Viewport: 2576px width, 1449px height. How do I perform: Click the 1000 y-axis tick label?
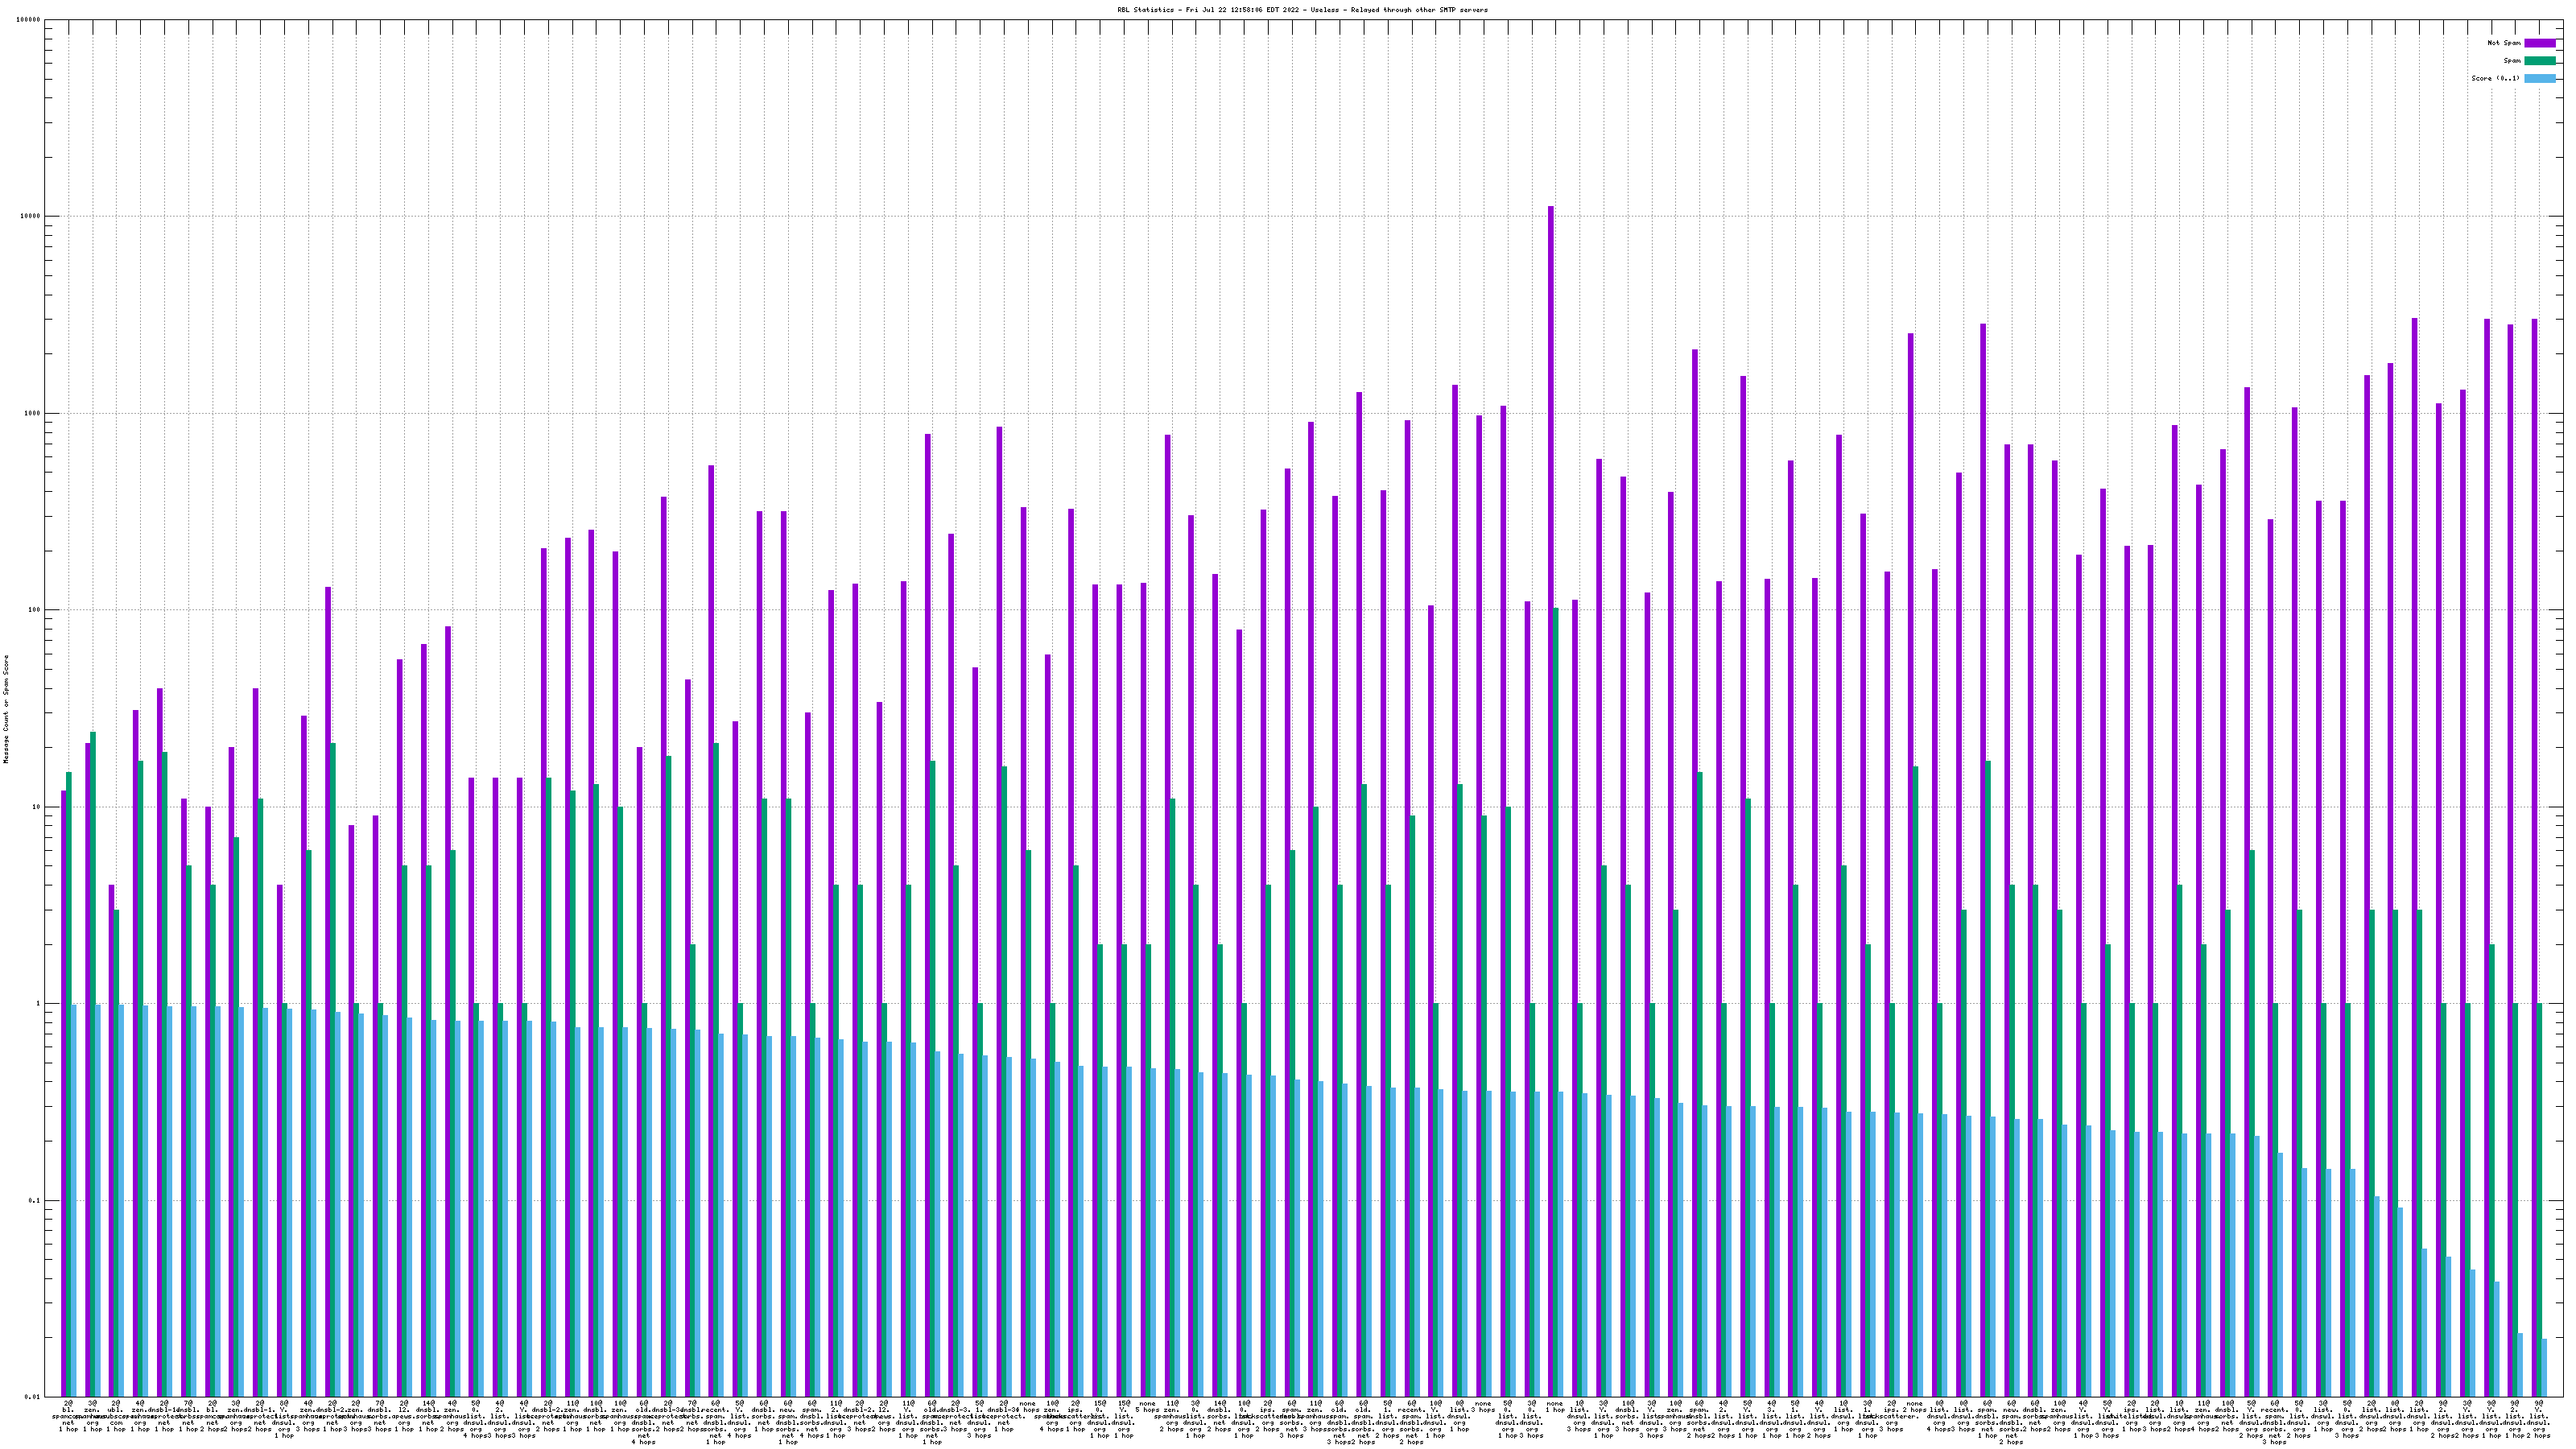click(x=33, y=413)
